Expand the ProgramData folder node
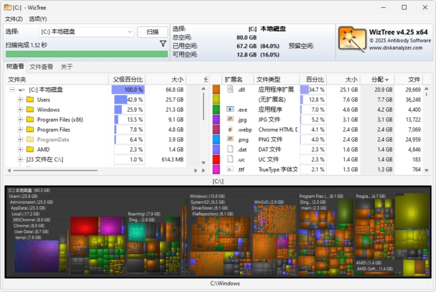The image size is (436, 292). tap(20, 140)
